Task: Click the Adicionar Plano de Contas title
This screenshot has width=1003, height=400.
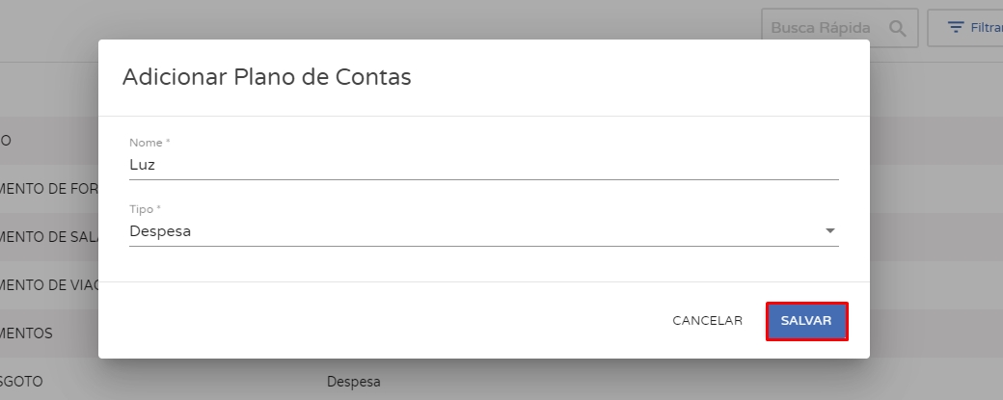Action: tap(266, 77)
